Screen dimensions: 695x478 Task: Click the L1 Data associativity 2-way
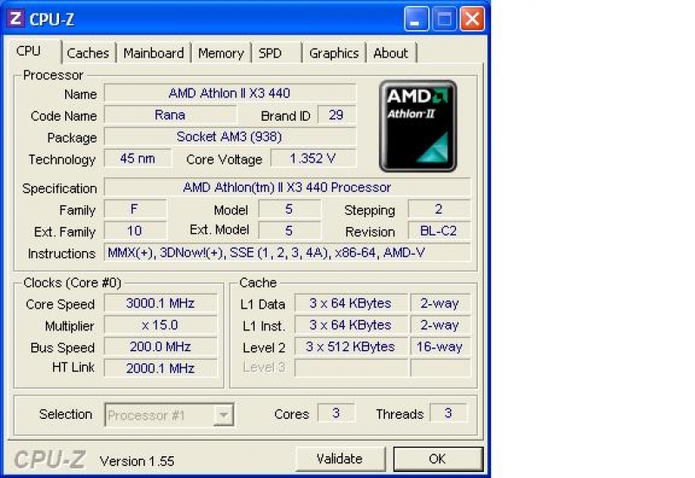[x=440, y=303]
